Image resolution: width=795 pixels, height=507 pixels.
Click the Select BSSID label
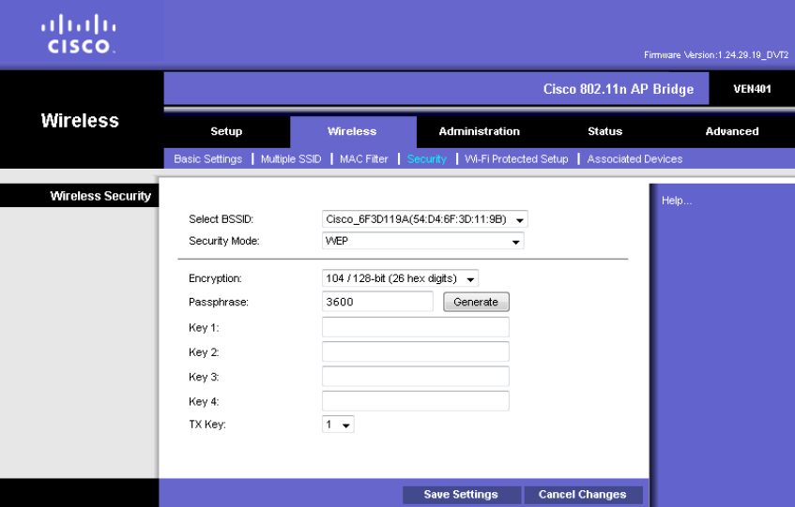222,219
